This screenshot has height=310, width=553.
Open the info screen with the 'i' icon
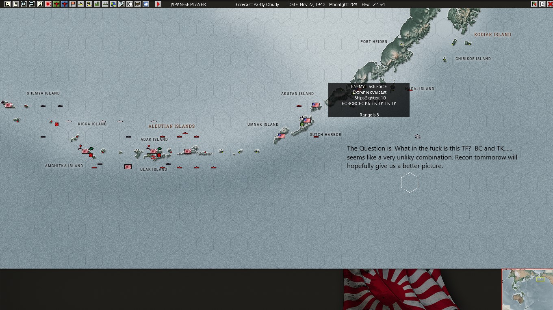(40, 4)
